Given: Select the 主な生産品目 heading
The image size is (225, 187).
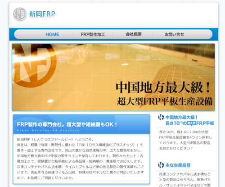Looking at the screenshot, I should click(x=178, y=165).
